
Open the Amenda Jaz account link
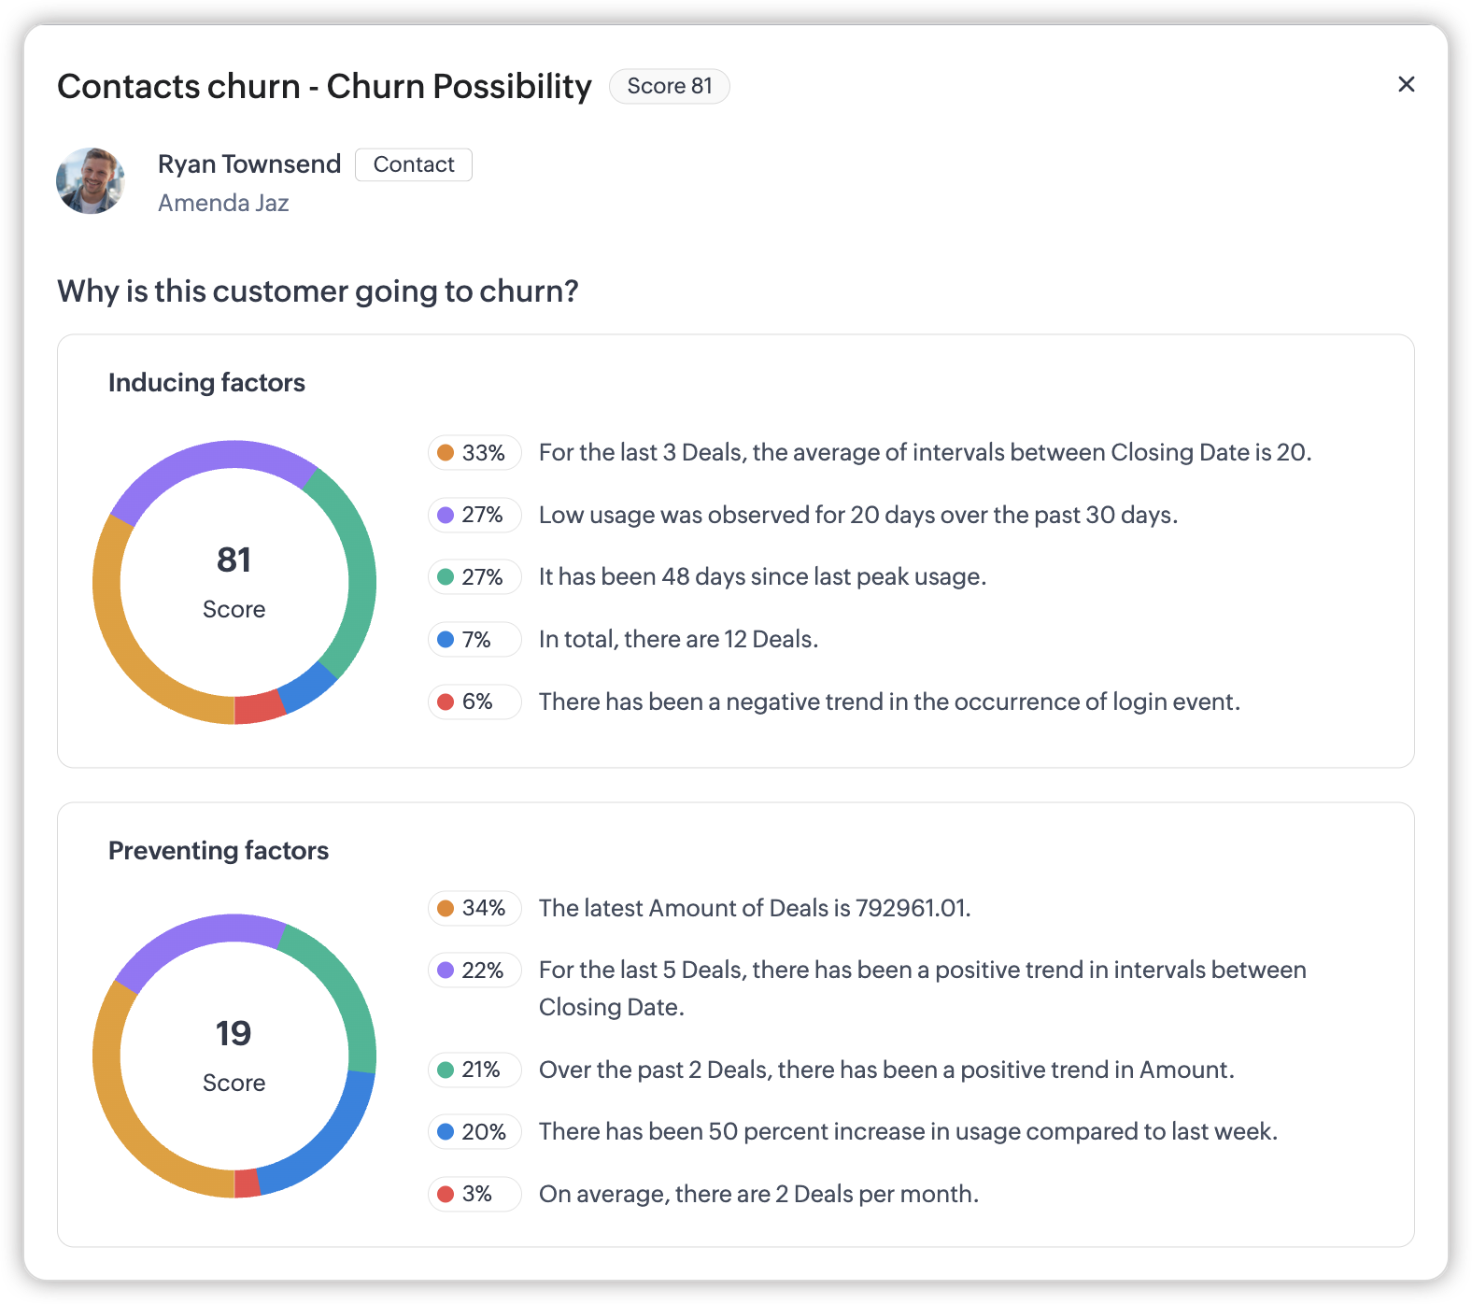tap(223, 204)
